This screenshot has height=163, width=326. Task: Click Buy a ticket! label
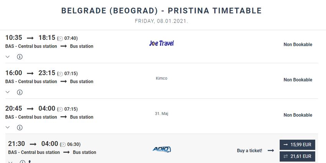pyautogui.click(x=250, y=150)
